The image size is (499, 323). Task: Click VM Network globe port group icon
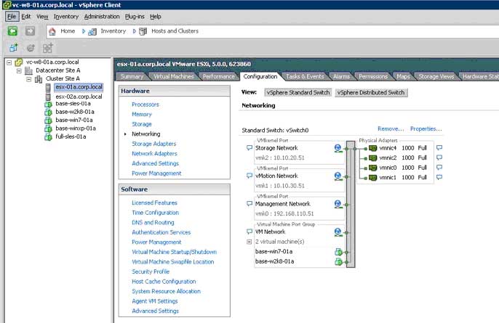338,232
